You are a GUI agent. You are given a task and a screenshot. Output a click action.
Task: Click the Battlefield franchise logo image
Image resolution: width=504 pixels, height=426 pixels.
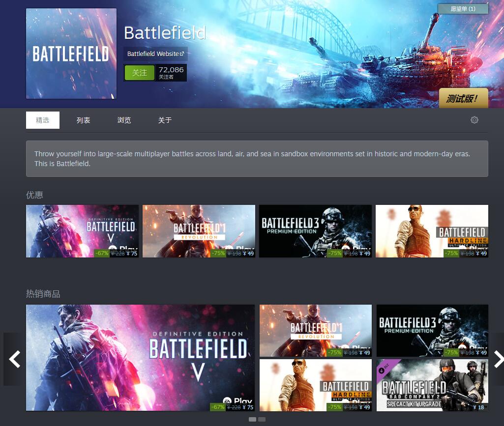[x=71, y=54]
